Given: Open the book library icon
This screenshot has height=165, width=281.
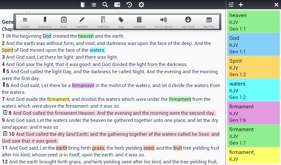Looking at the screenshot, I should tap(83, 5).
